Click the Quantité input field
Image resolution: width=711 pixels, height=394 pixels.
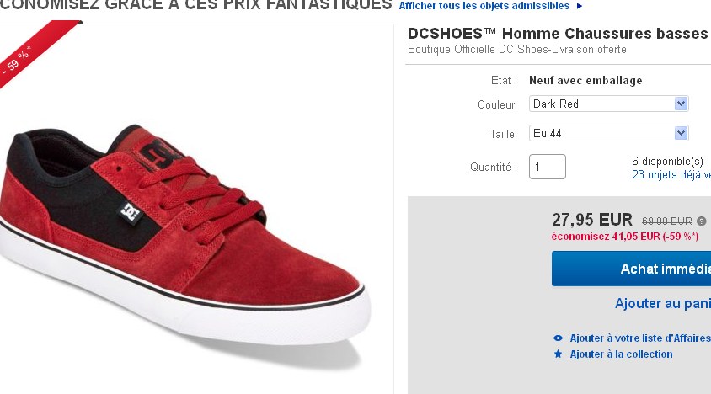click(x=547, y=167)
